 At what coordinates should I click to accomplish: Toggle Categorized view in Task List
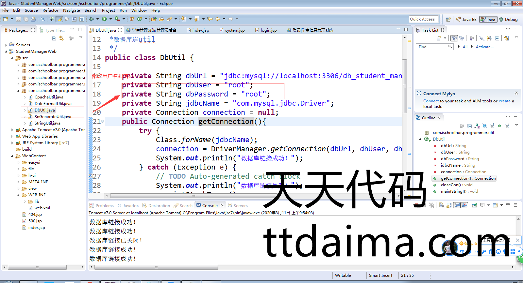(454, 38)
